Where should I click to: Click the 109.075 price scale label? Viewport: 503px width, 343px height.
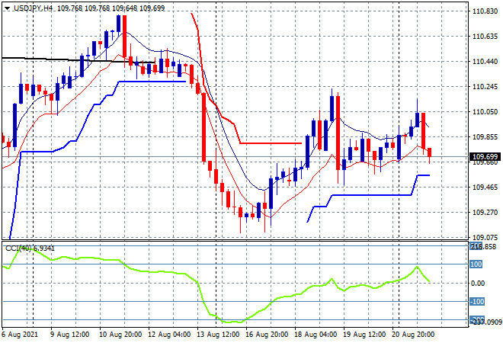485,238
